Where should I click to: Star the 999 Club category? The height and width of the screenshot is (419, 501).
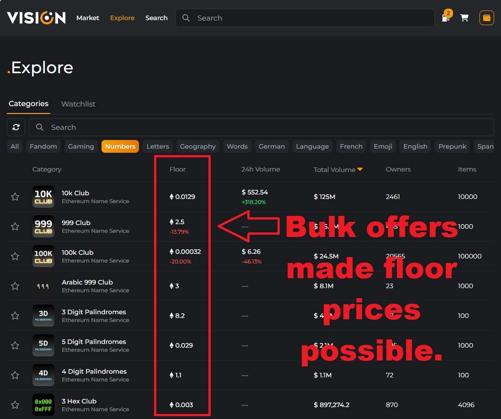tap(15, 226)
